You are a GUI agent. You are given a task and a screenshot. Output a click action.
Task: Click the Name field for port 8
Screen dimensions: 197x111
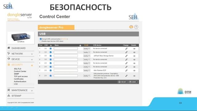66,76
